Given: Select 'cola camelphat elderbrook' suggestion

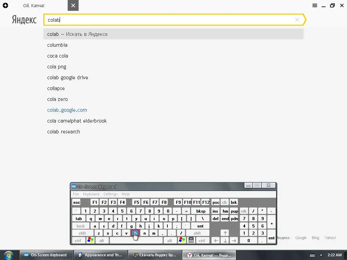Looking at the screenshot, I should [x=77, y=121].
